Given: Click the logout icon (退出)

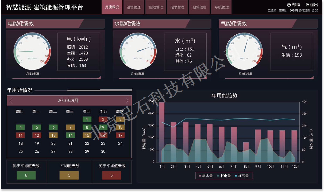Looking at the screenshot, I should pos(307,5).
